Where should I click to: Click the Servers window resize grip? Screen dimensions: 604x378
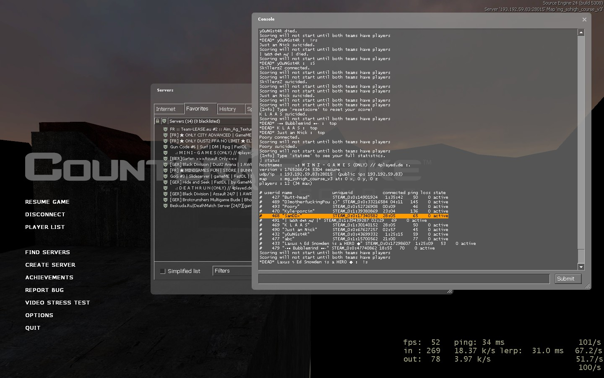pyautogui.click(x=450, y=291)
